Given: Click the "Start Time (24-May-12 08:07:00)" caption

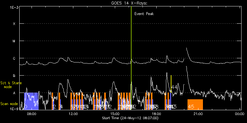Looking at the screenshot, I should click(131, 118).
